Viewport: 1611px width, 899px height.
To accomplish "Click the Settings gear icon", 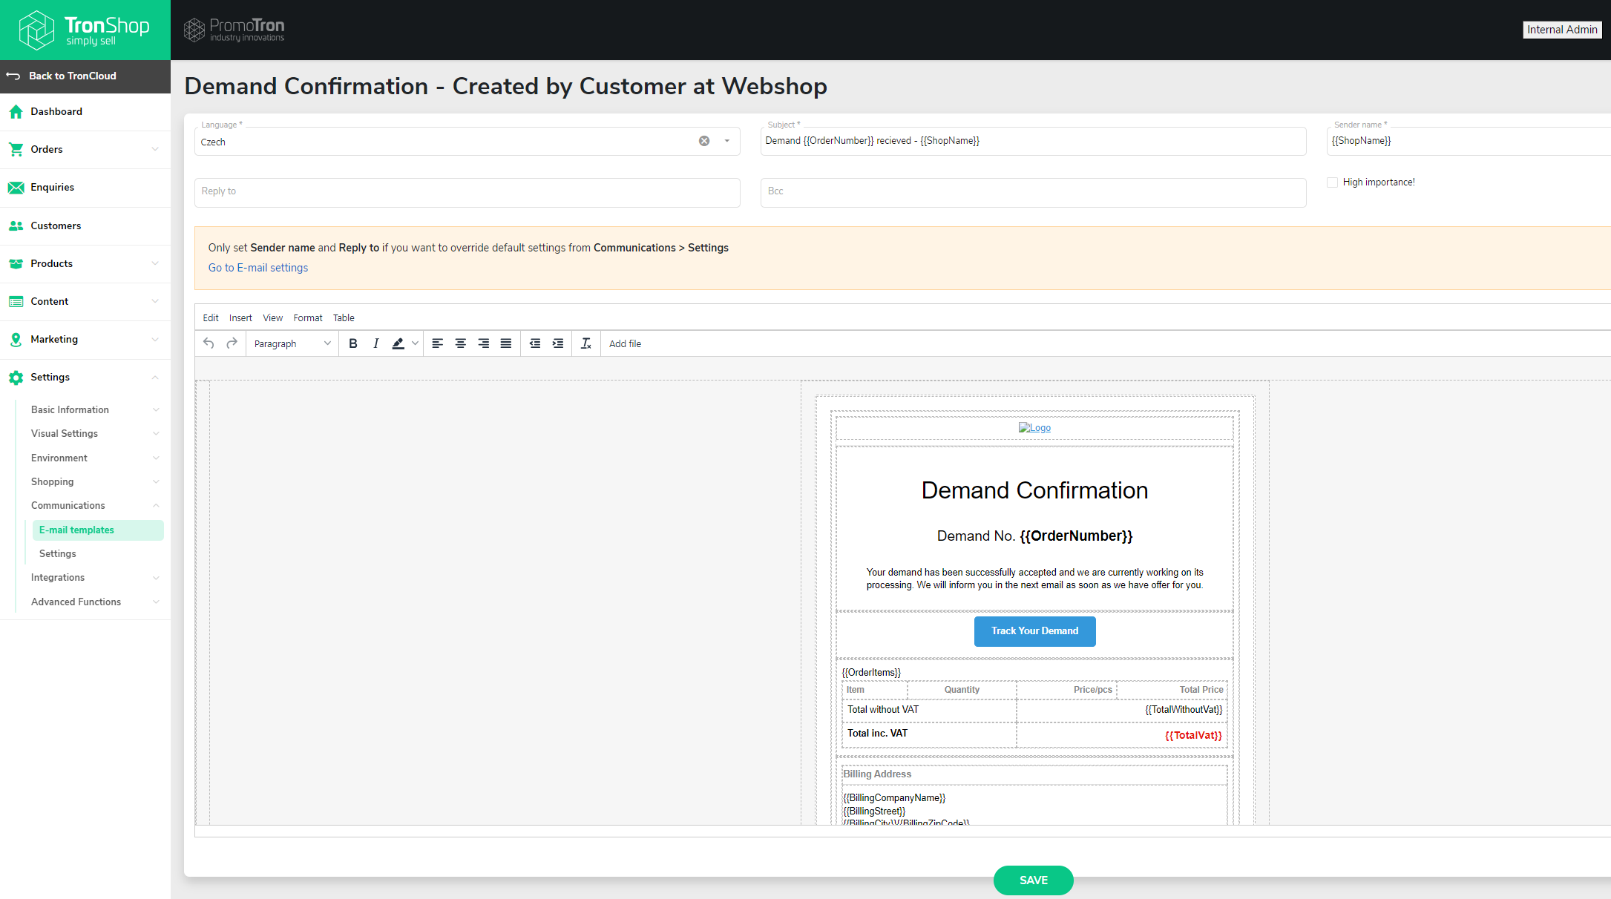I will 16,378.
